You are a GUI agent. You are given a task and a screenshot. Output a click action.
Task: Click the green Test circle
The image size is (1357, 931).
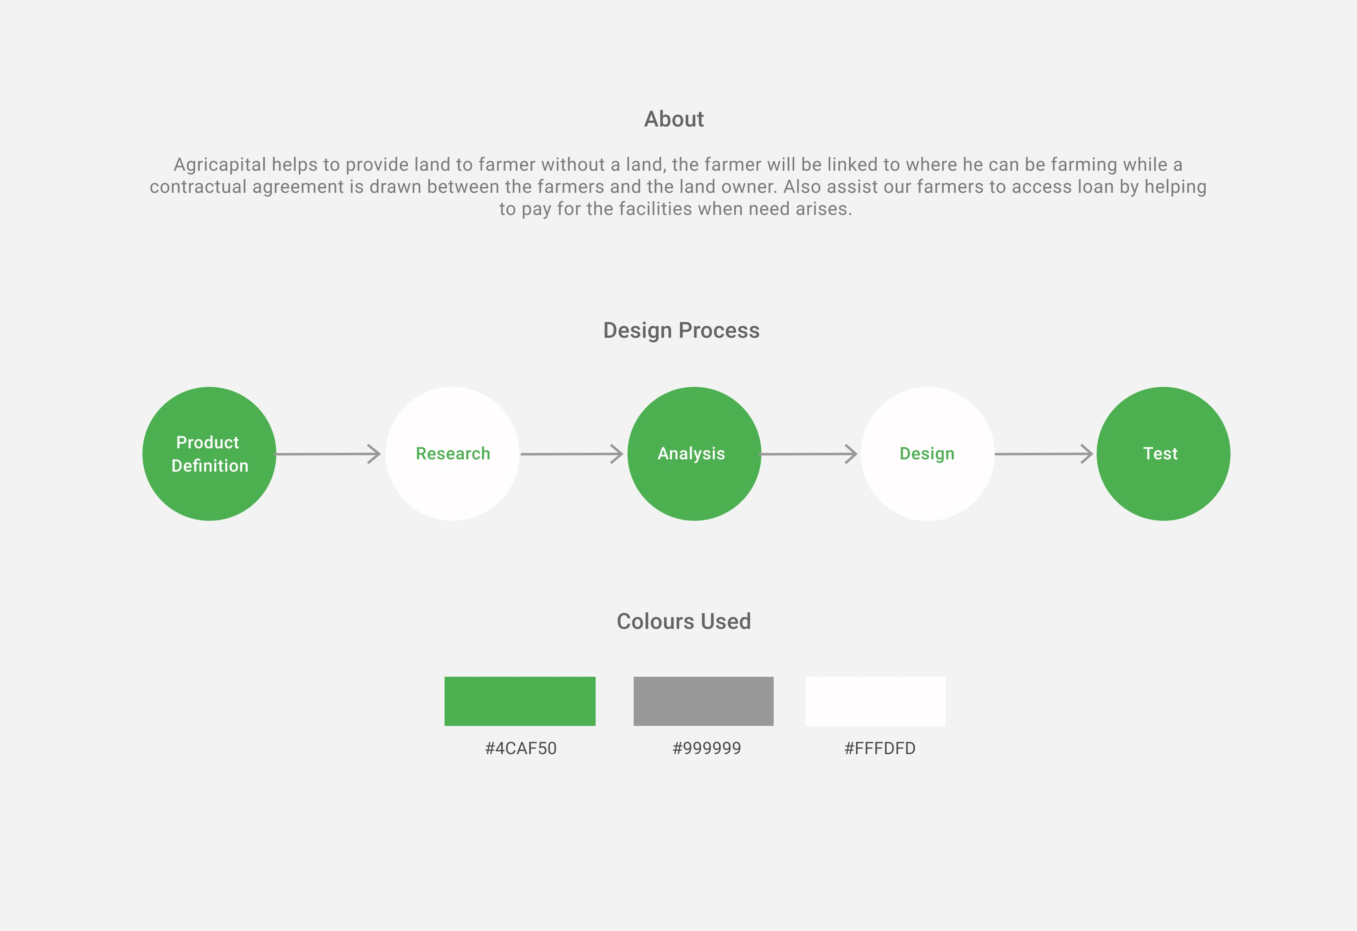(1164, 454)
